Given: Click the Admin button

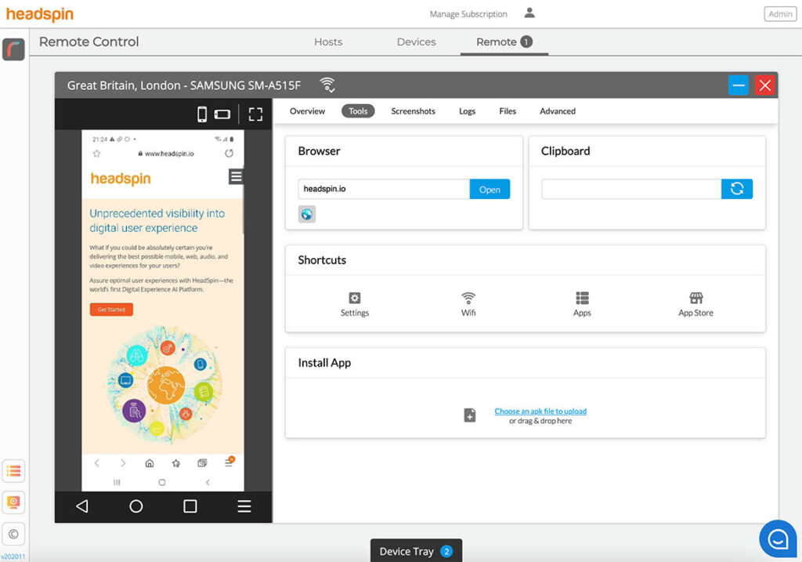Looking at the screenshot, I should (x=780, y=14).
